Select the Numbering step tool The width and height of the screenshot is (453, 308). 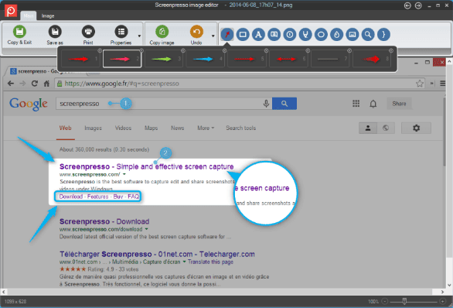pos(289,34)
